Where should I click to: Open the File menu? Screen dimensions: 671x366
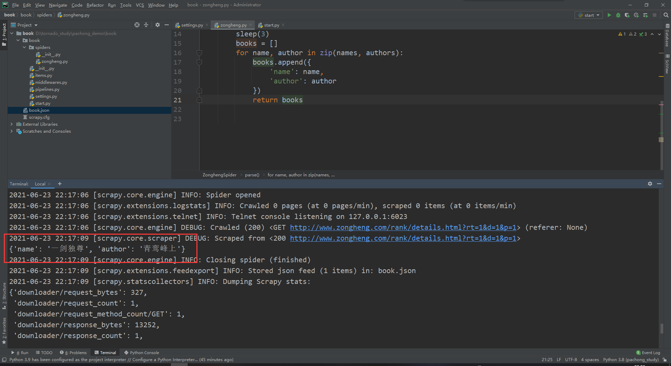tap(15, 5)
